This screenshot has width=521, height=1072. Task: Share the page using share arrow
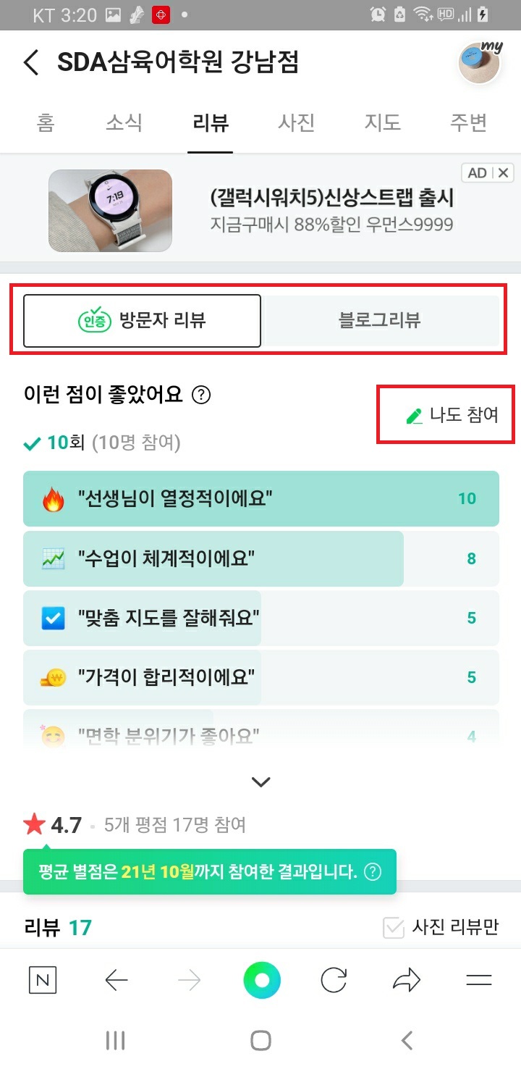(x=407, y=981)
